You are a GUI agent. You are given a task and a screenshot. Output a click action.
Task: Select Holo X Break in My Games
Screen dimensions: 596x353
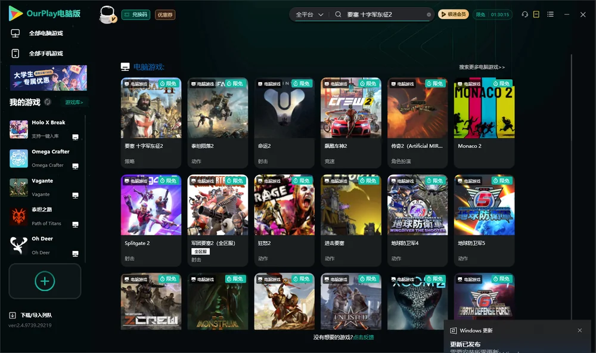(x=46, y=129)
